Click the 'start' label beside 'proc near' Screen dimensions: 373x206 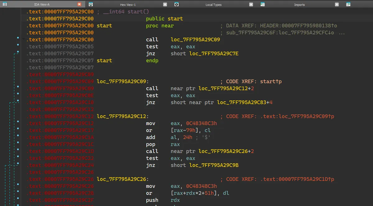(104, 26)
